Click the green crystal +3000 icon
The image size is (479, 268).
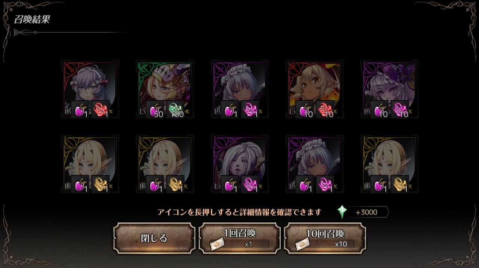[342, 212]
